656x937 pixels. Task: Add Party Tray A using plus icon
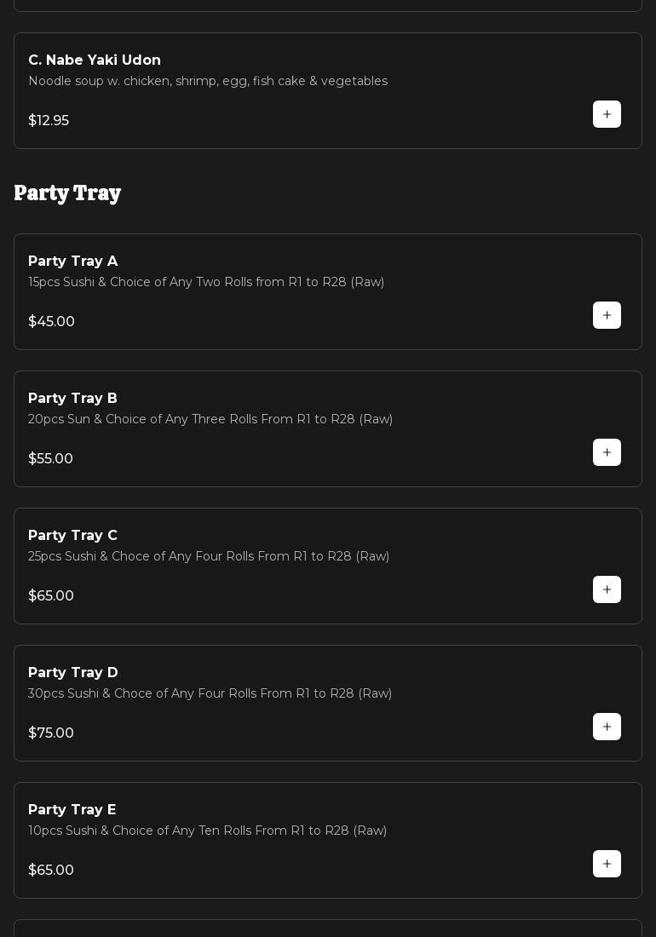(x=607, y=315)
